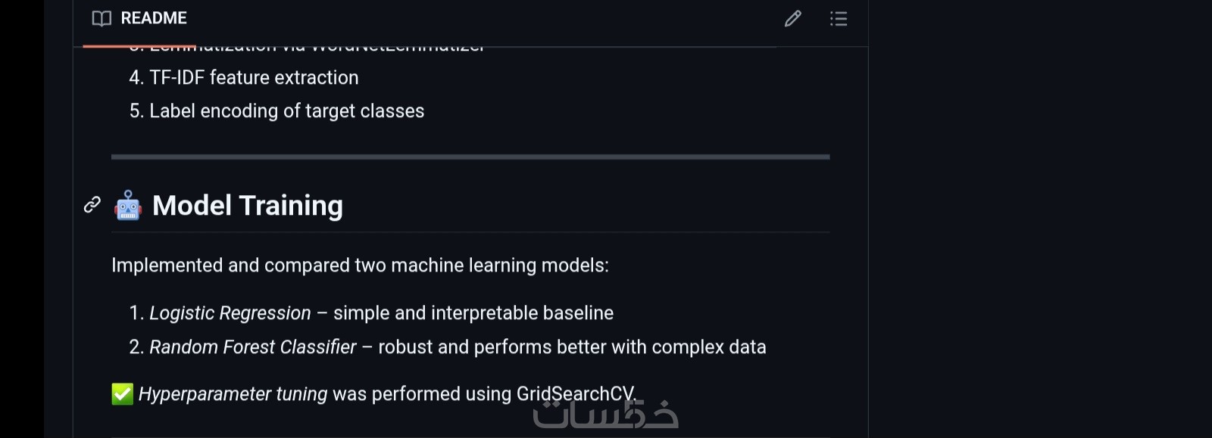The image size is (1212, 438).
Task: Click the TF-IDF feature extraction list item
Action: 254,78
